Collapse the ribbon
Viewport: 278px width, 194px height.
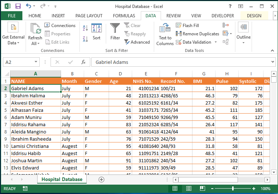[272, 50]
